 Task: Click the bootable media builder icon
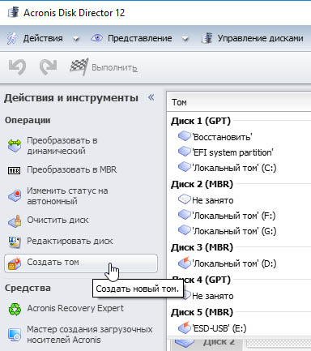click(x=15, y=335)
